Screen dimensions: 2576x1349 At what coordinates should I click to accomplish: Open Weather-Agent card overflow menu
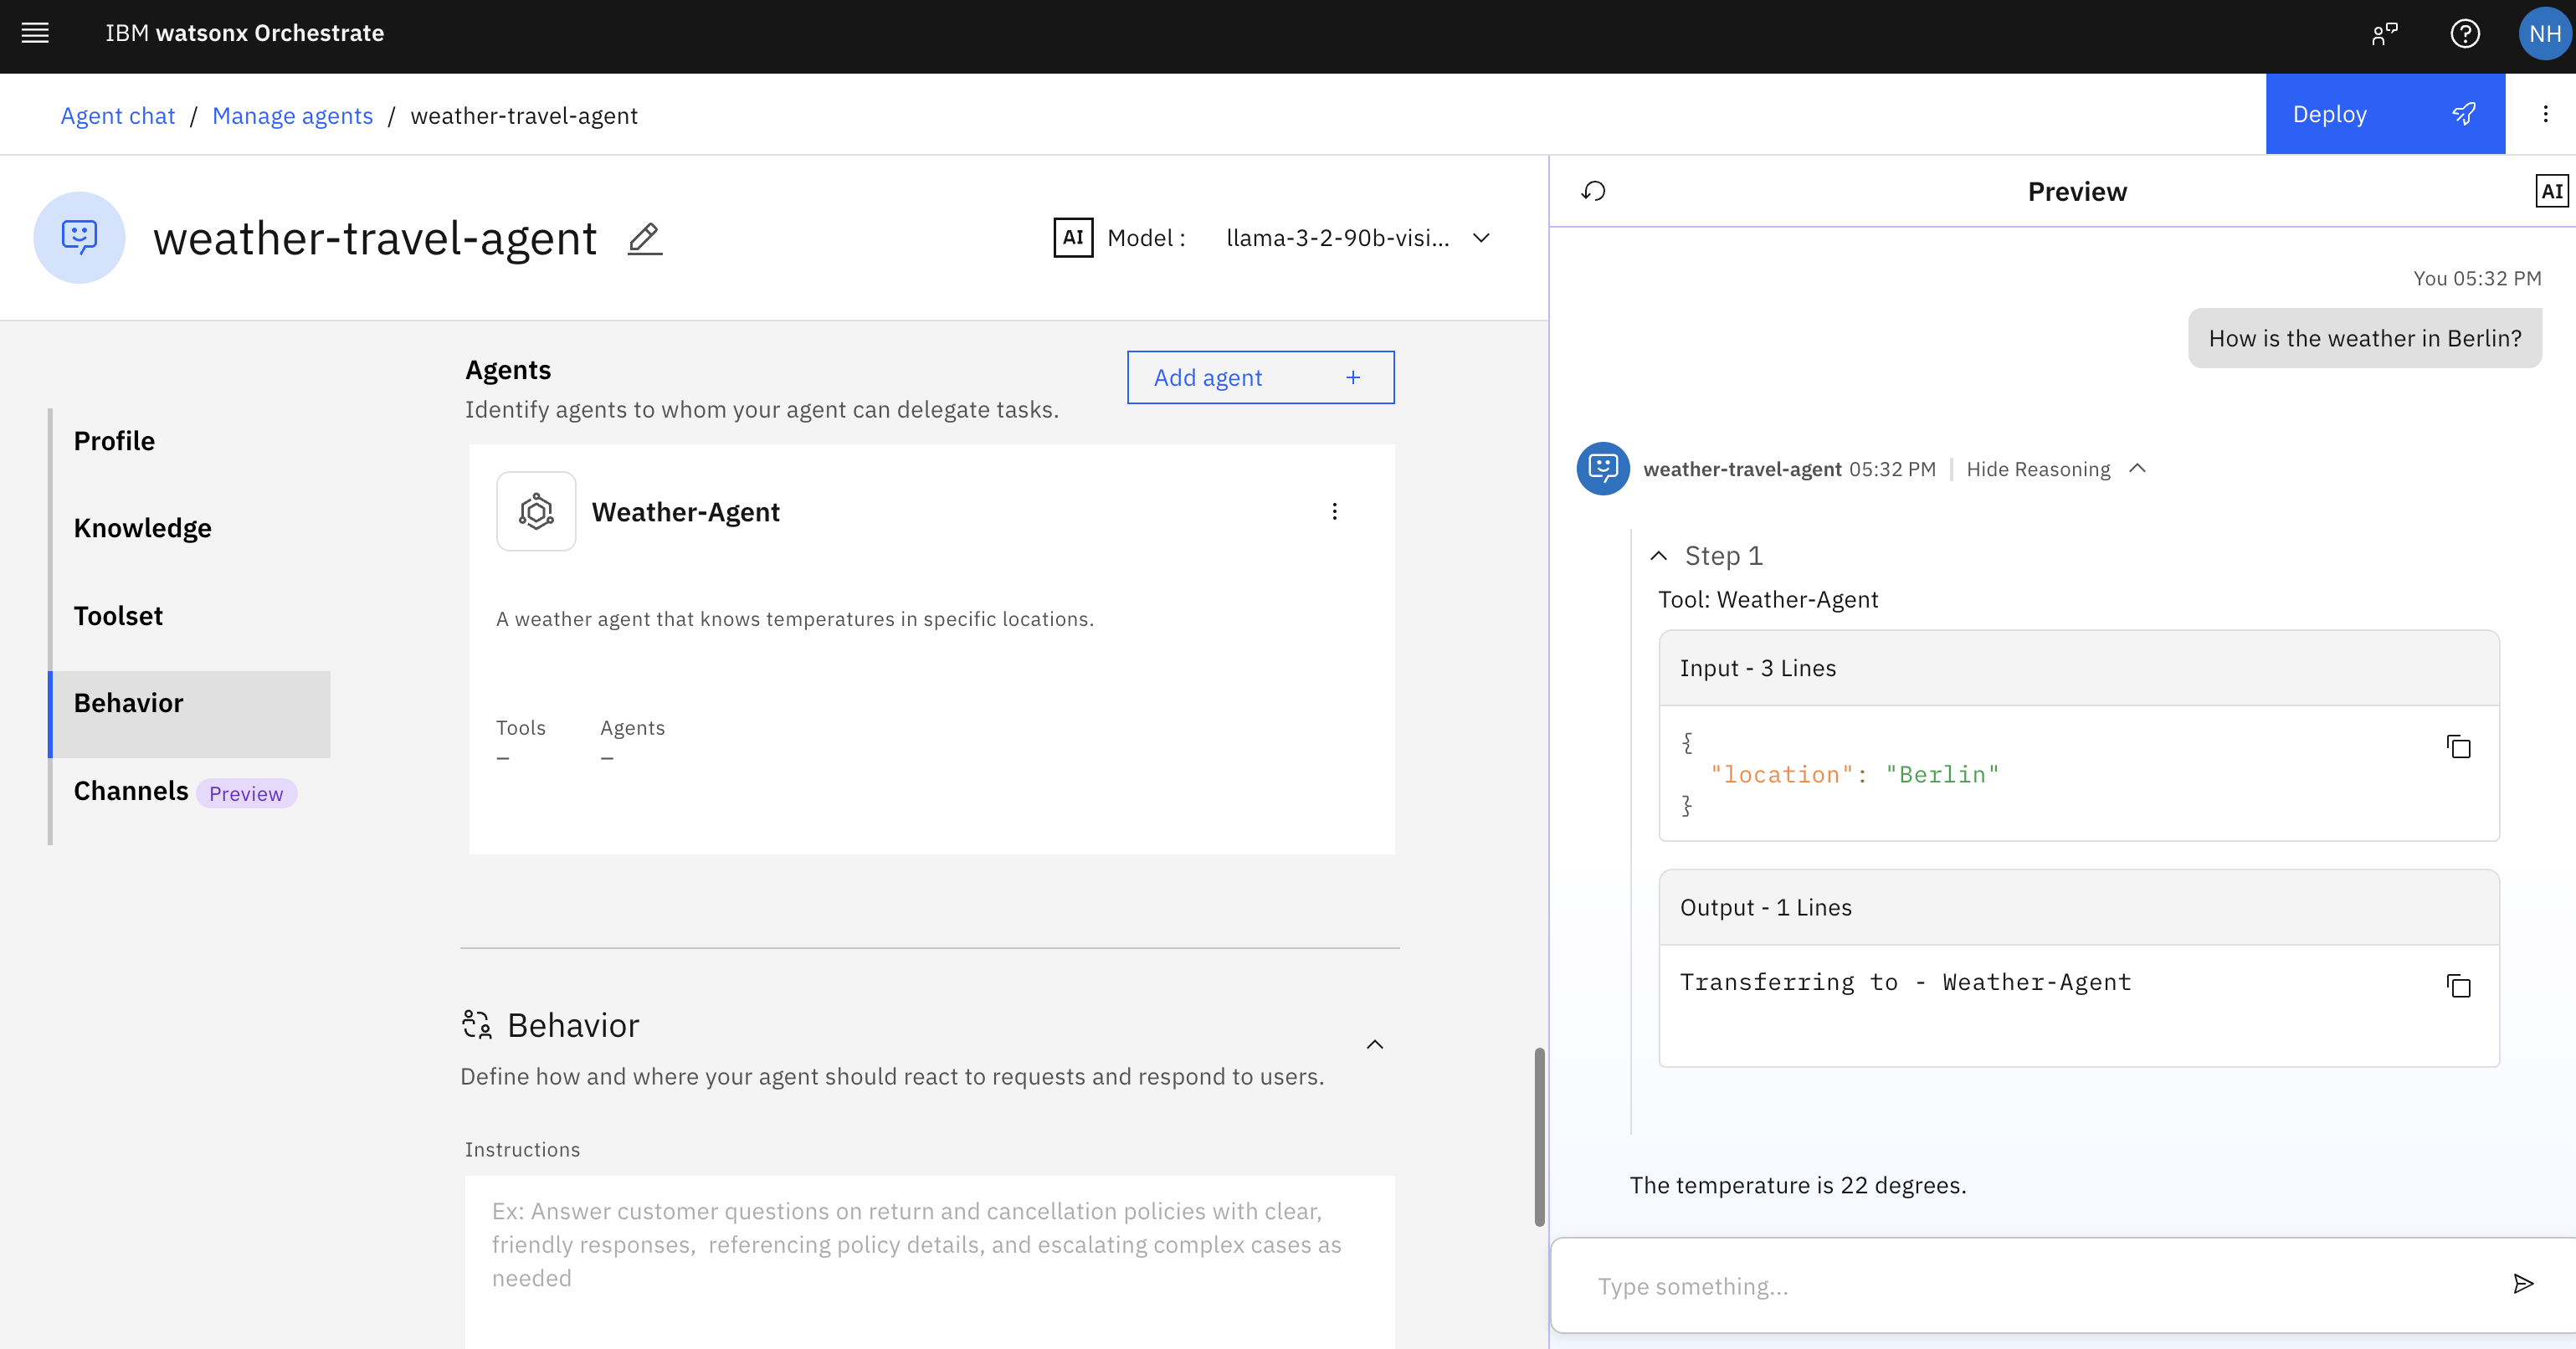point(1334,512)
